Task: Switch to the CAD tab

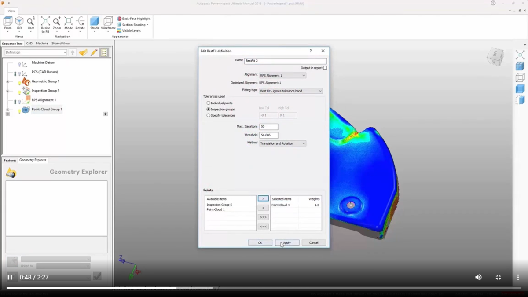Action: [29, 44]
